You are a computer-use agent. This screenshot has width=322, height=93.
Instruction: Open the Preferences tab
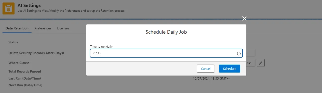coord(43,28)
